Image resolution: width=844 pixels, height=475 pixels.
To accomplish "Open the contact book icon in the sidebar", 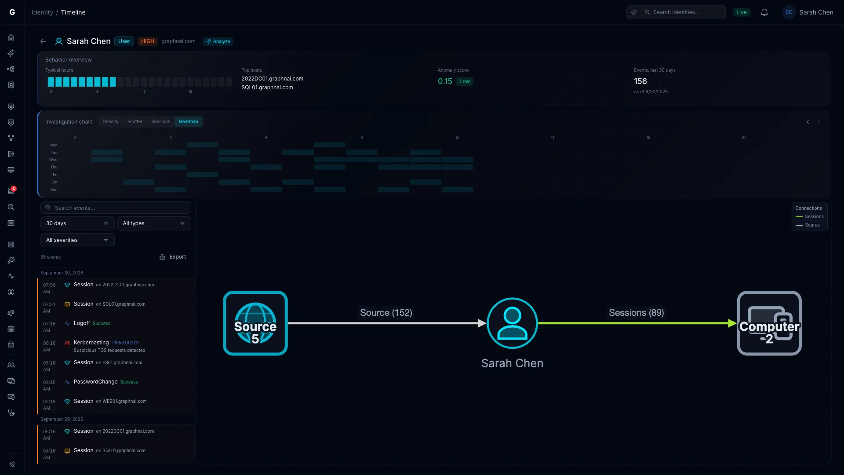I will [x=11, y=85].
